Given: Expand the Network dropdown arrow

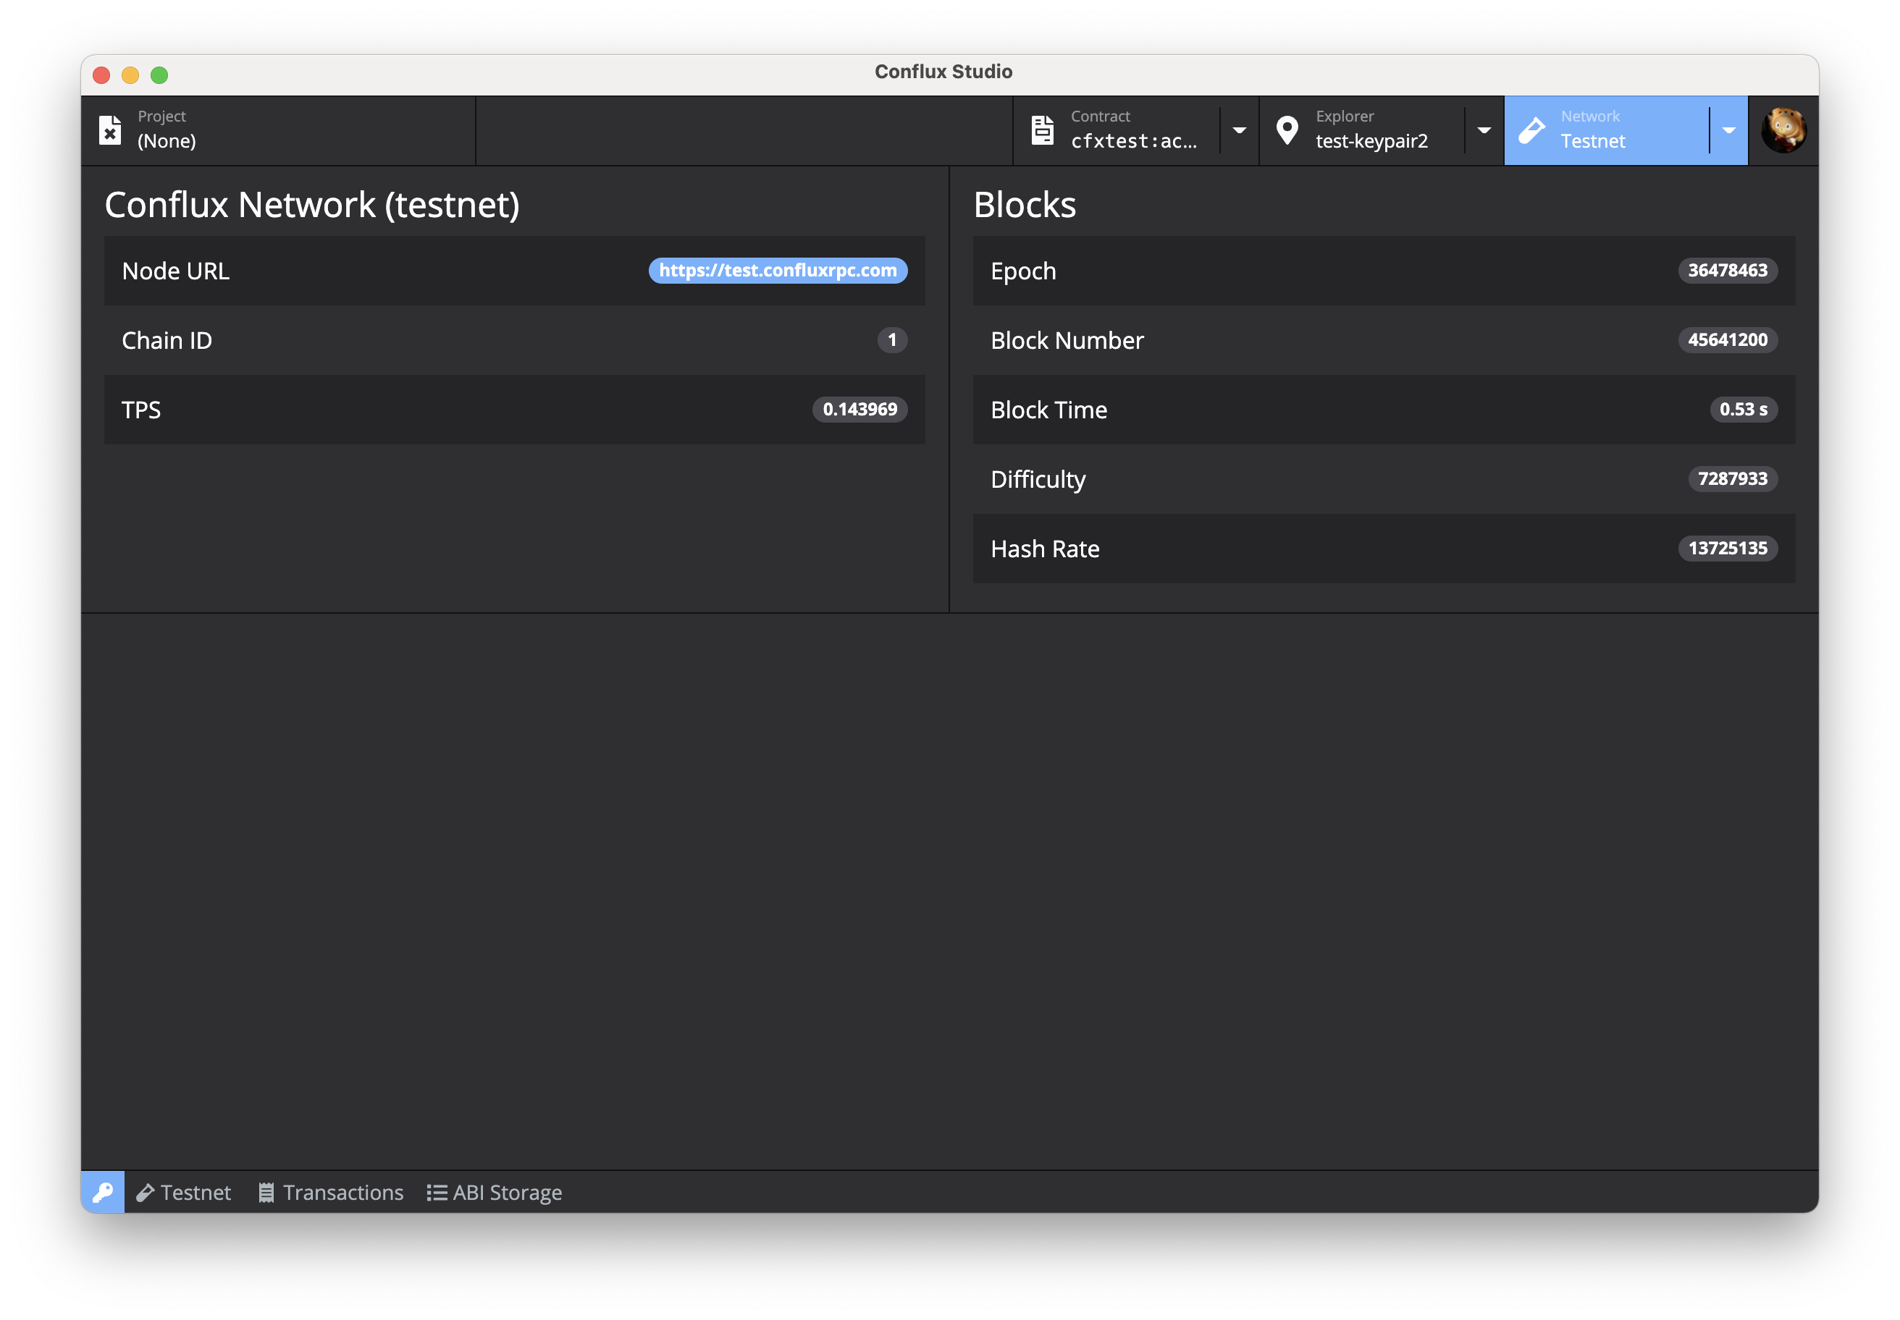Looking at the screenshot, I should (1728, 130).
